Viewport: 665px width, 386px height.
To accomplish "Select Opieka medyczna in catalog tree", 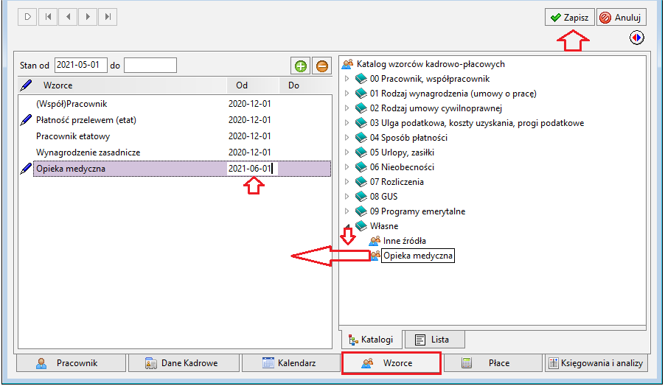I will click(x=418, y=256).
